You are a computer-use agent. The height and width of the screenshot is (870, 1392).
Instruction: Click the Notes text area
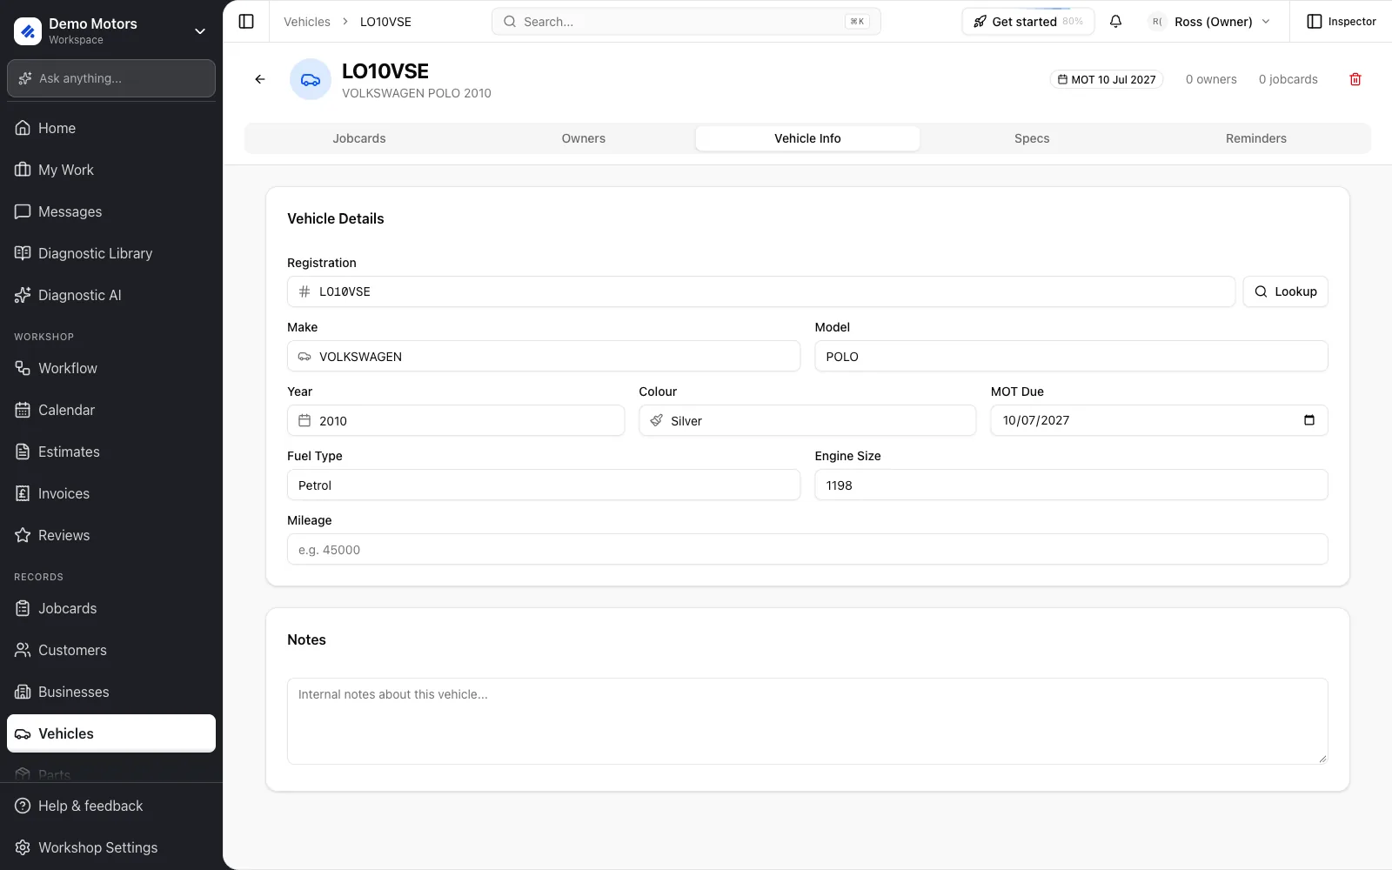[x=807, y=721]
